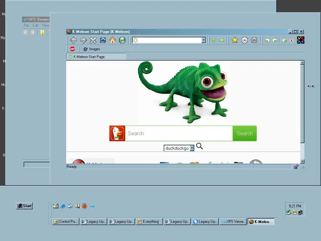
Task: Click the Images reload button in the toolbar
Action: click(x=92, y=49)
